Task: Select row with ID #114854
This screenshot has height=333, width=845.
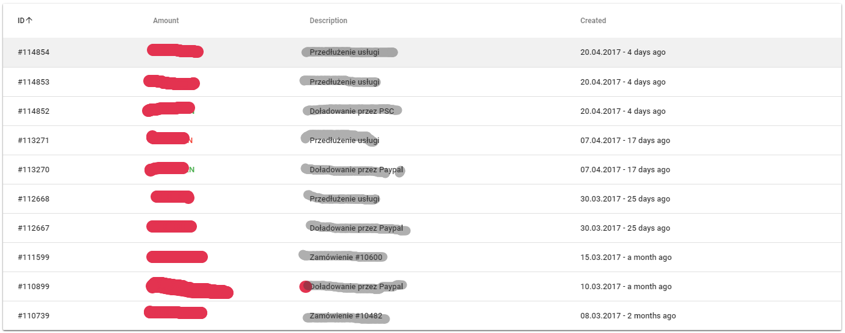Action: click(34, 52)
